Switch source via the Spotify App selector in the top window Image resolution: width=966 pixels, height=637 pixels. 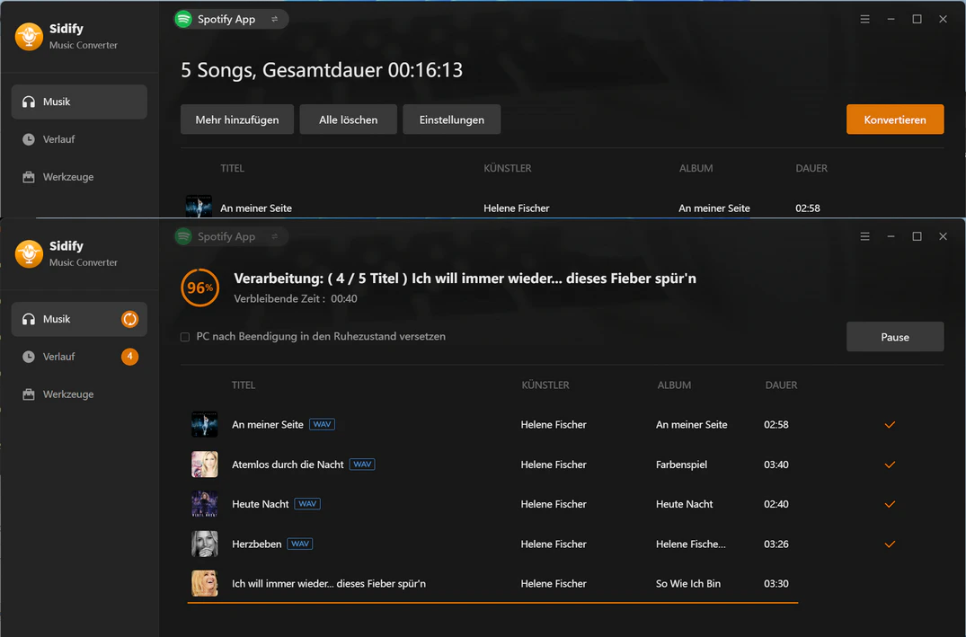pos(231,19)
